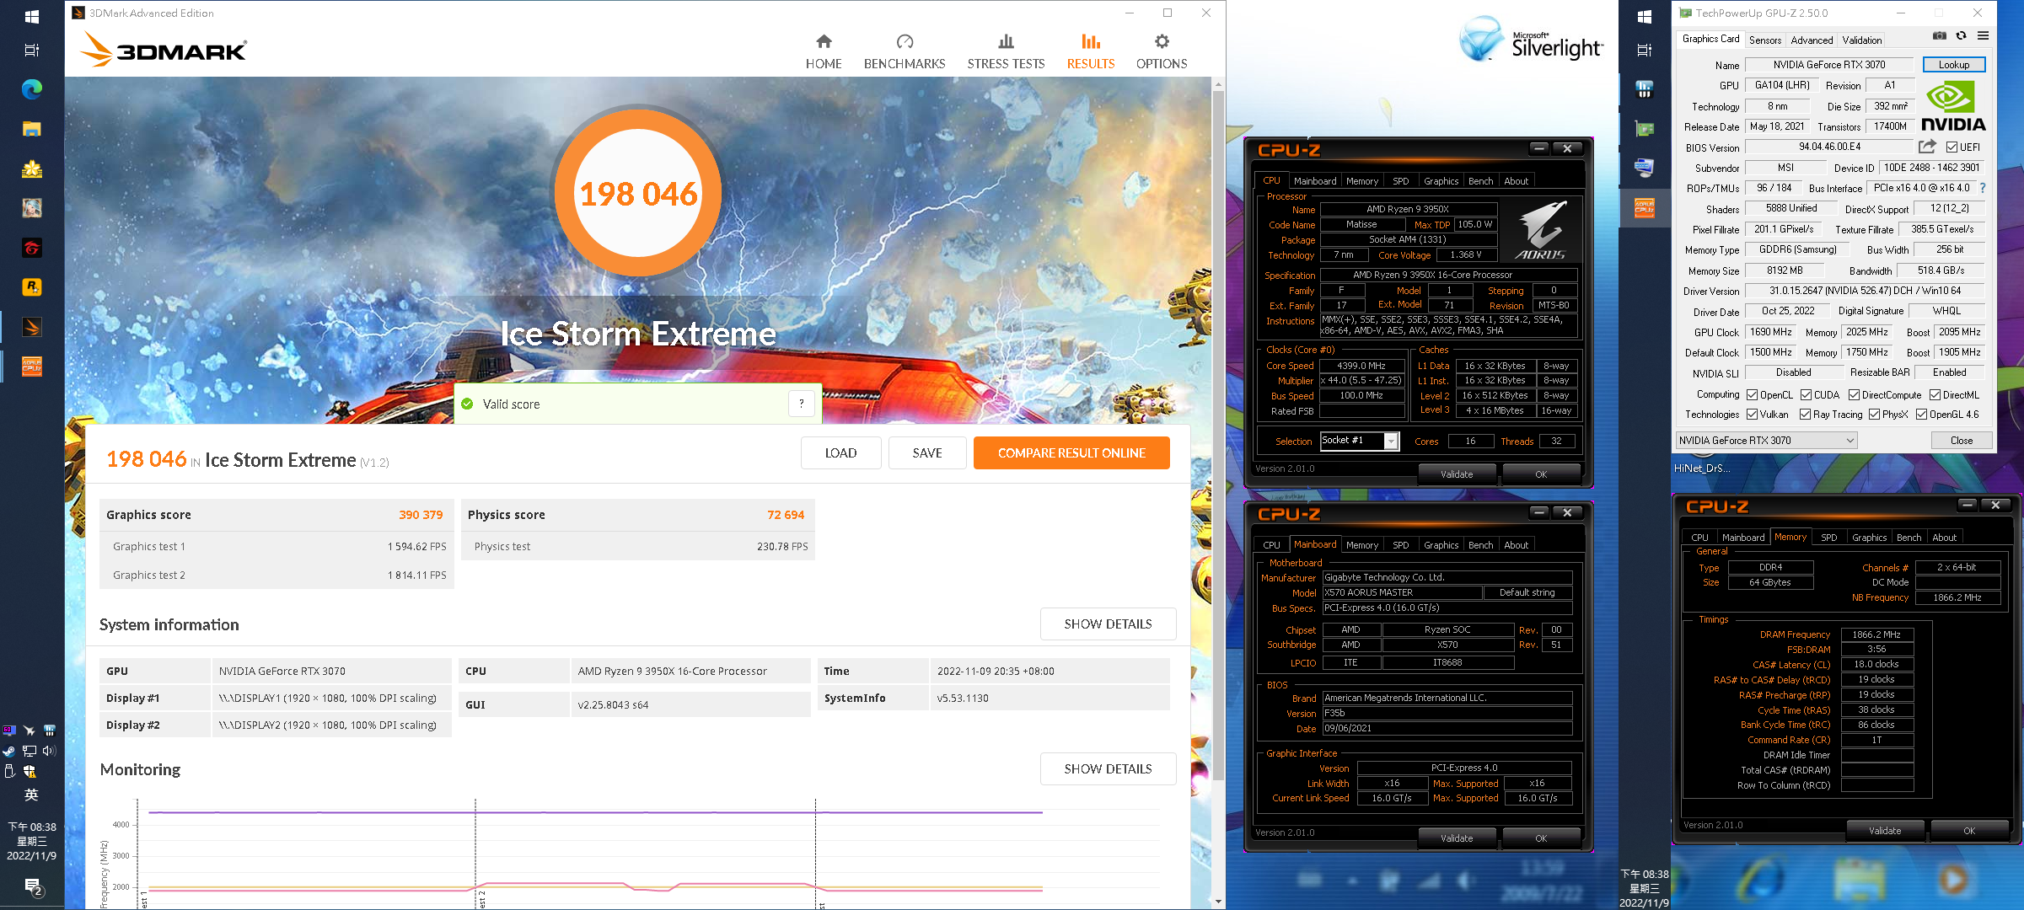Click the volume speaker icon in the tray
Image resolution: width=2024 pixels, height=910 pixels.
(x=49, y=751)
